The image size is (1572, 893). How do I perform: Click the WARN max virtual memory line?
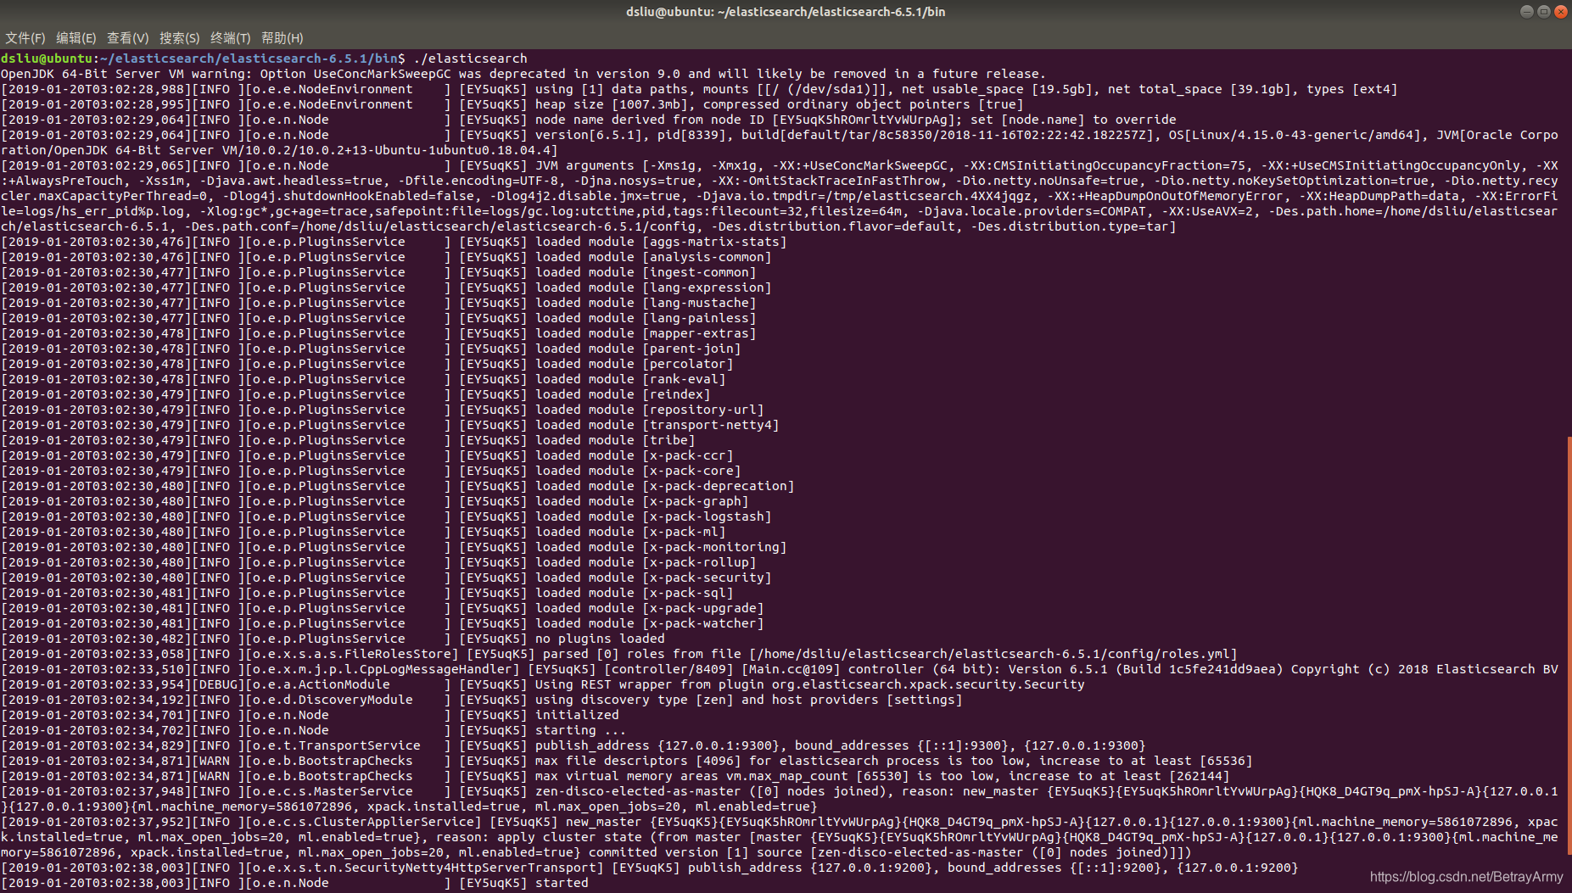click(615, 776)
